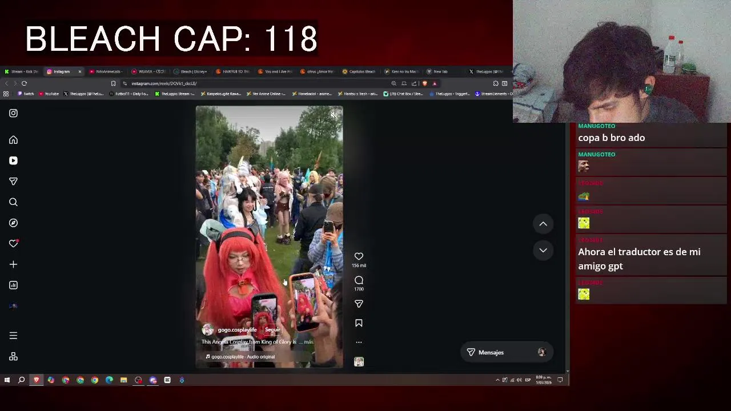Click gogo.cosplaylife avatar on the reel
This screenshot has height=411, width=731.
[x=208, y=330]
